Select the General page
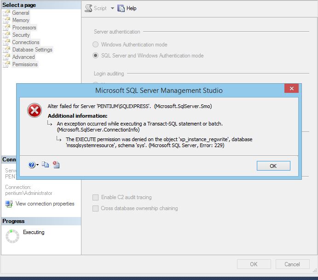The height and width of the screenshot is (280, 318). [x=21, y=13]
